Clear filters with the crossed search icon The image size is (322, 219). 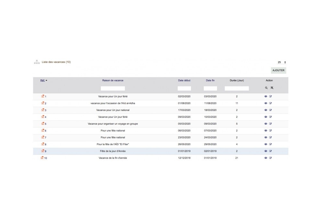click(272, 88)
